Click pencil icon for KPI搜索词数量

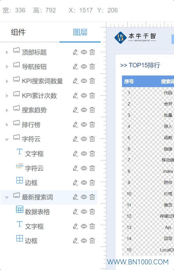click(x=75, y=81)
